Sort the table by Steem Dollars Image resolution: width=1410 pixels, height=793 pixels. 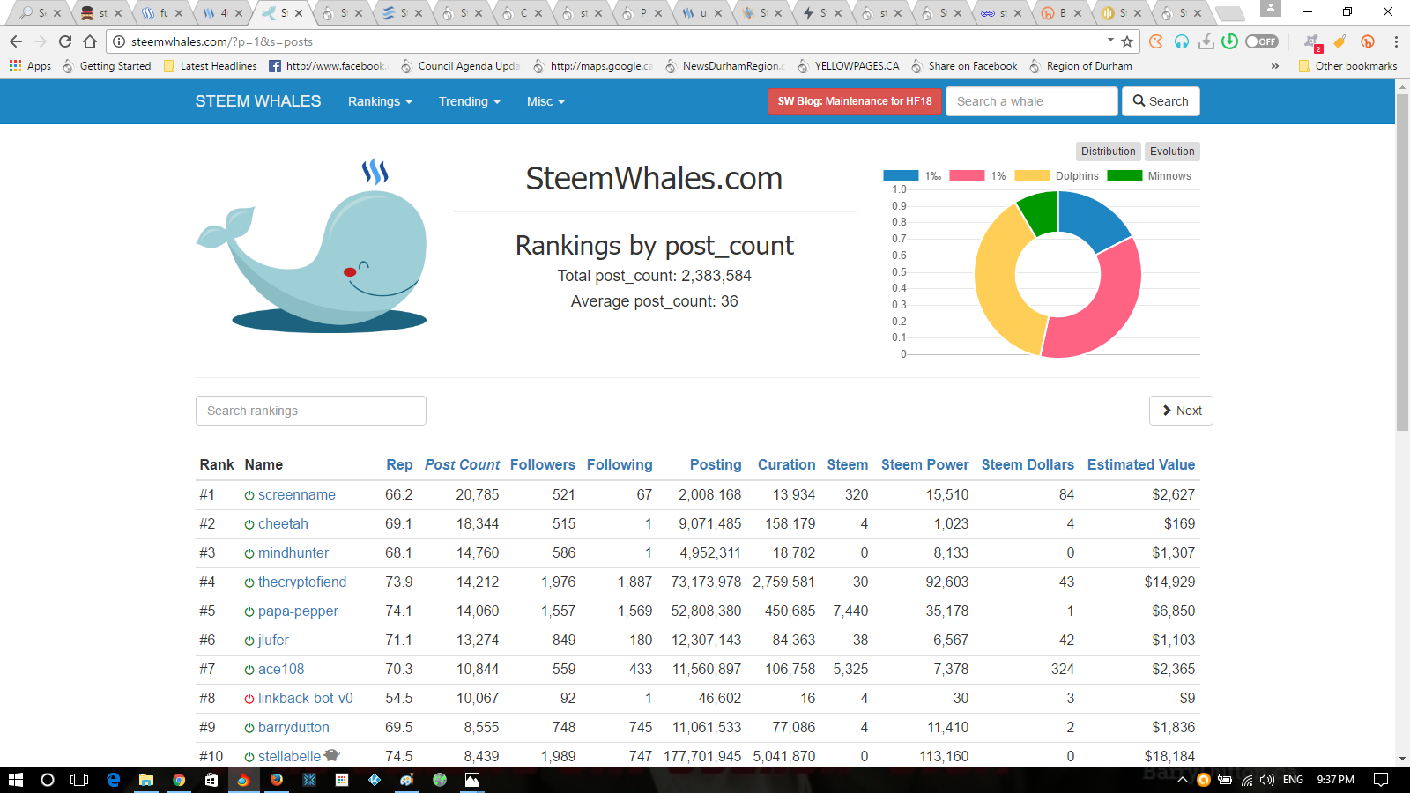point(1028,464)
